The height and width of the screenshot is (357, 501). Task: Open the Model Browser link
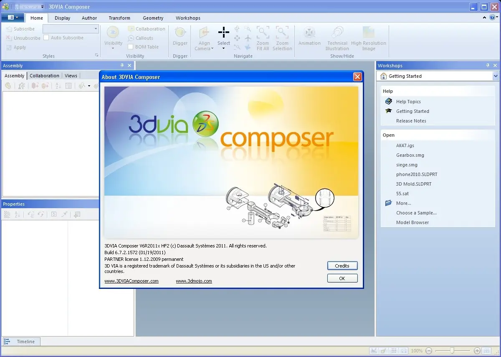(412, 222)
